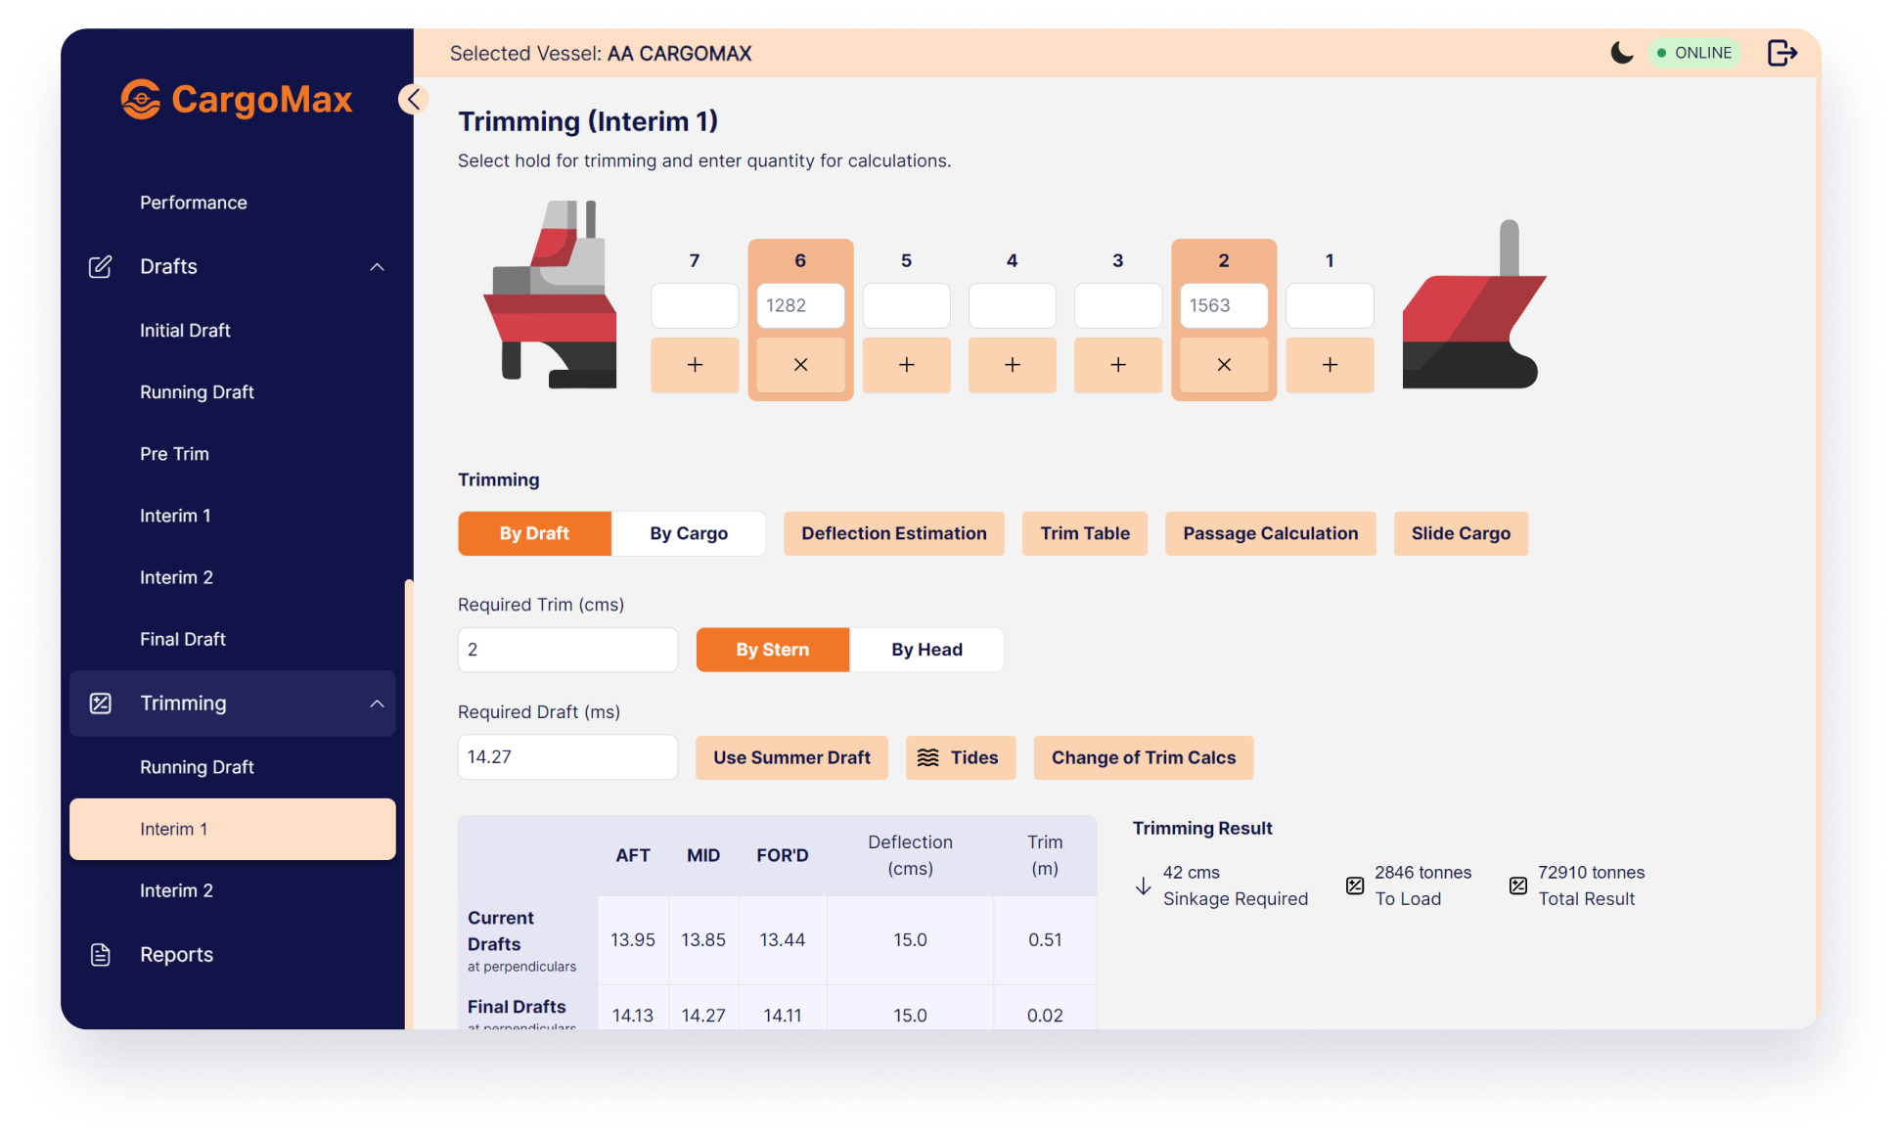
Task: Add hold 5 with plus button
Action: tap(906, 365)
